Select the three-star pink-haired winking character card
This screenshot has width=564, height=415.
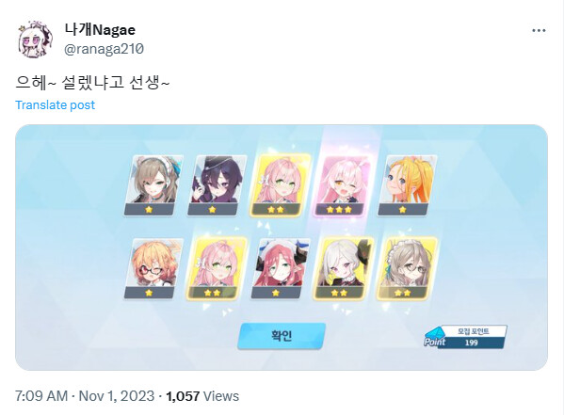pyautogui.click(x=342, y=186)
